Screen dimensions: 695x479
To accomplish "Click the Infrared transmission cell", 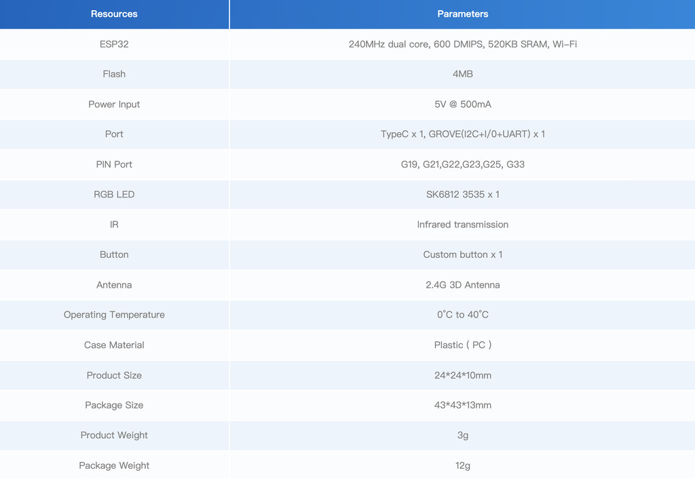I will 462,225.
